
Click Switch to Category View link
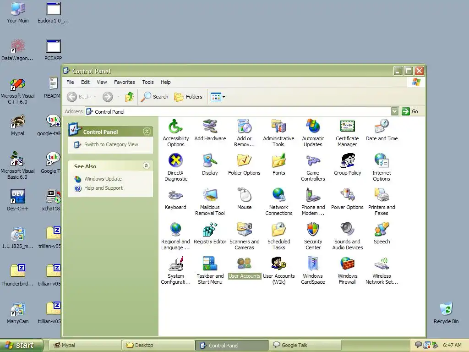pyautogui.click(x=111, y=144)
